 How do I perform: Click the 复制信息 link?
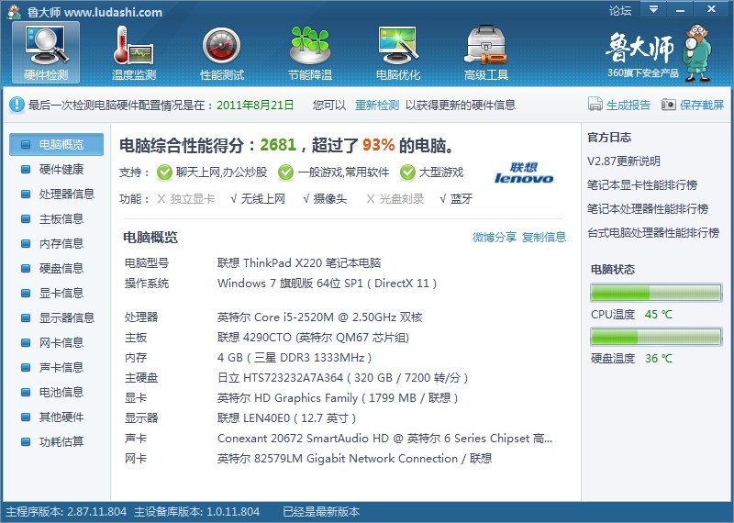544,238
